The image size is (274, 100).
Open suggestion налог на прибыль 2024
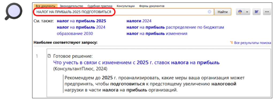coord(81,27)
